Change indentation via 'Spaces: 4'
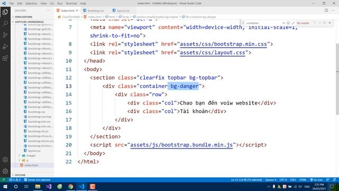The image size is (339, 191). click(271, 180)
